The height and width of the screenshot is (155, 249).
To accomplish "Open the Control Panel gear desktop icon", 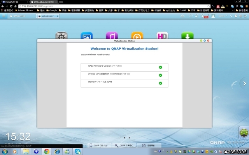I will pyautogui.click(x=61, y=35).
